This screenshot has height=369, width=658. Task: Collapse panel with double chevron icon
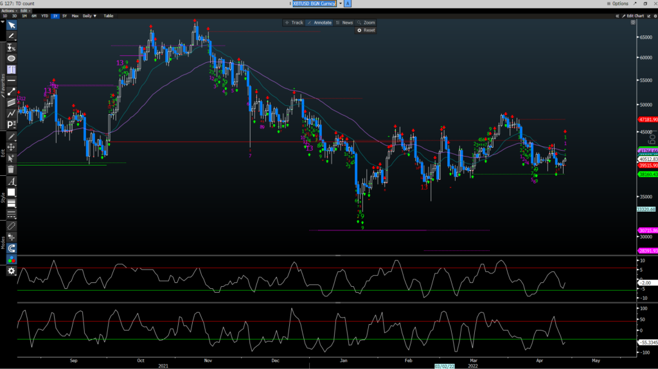click(618, 16)
